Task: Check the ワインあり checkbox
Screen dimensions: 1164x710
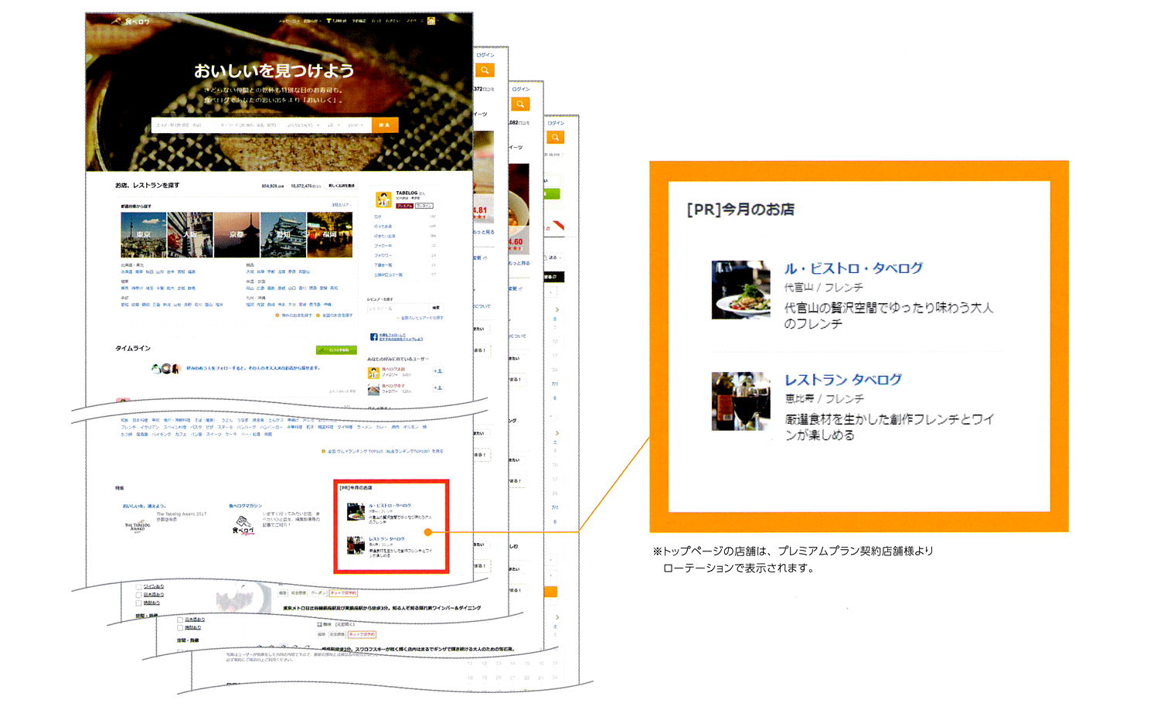Action: [x=138, y=587]
